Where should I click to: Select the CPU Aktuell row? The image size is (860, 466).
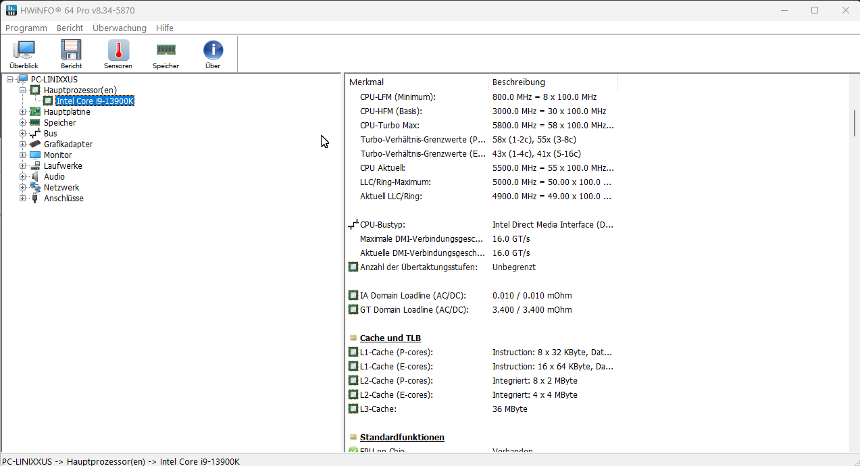(x=482, y=167)
